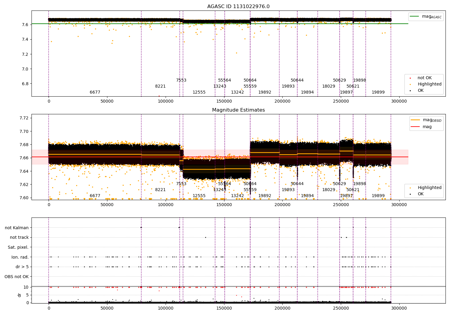
Task: Click obsid label 13242 in Magnitude Estimates plot
Action: coord(238,196)
